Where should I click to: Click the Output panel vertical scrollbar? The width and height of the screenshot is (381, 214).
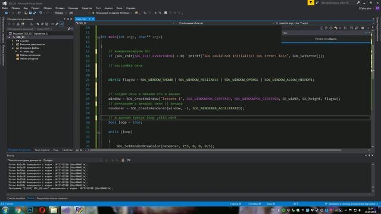[373, 178]
